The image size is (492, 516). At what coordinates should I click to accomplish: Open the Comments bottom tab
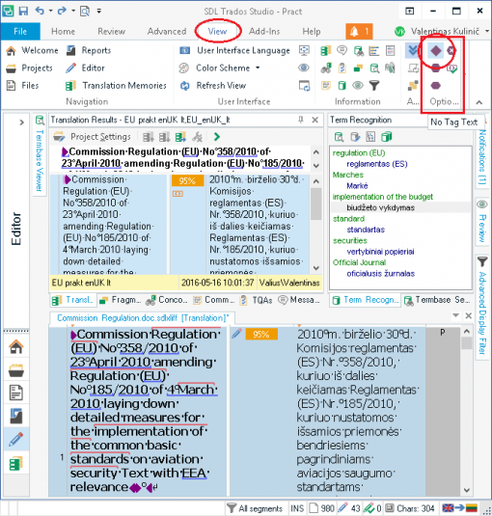pos(214,300)
